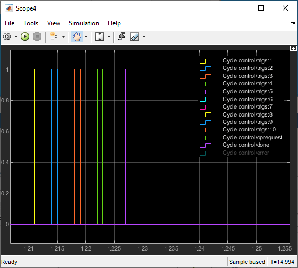Screen dimensions: 298x268
Task: Run the simulation with green play button
Action: (25, 37)
